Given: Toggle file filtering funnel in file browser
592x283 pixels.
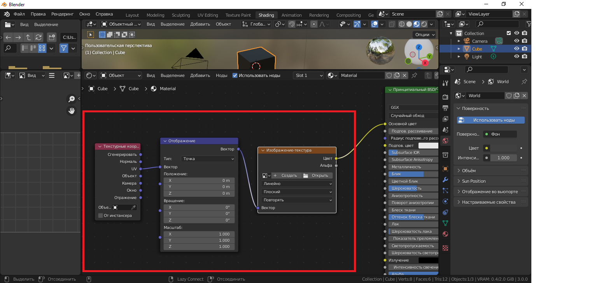Looking at the screenshot, I should (64, 48).
